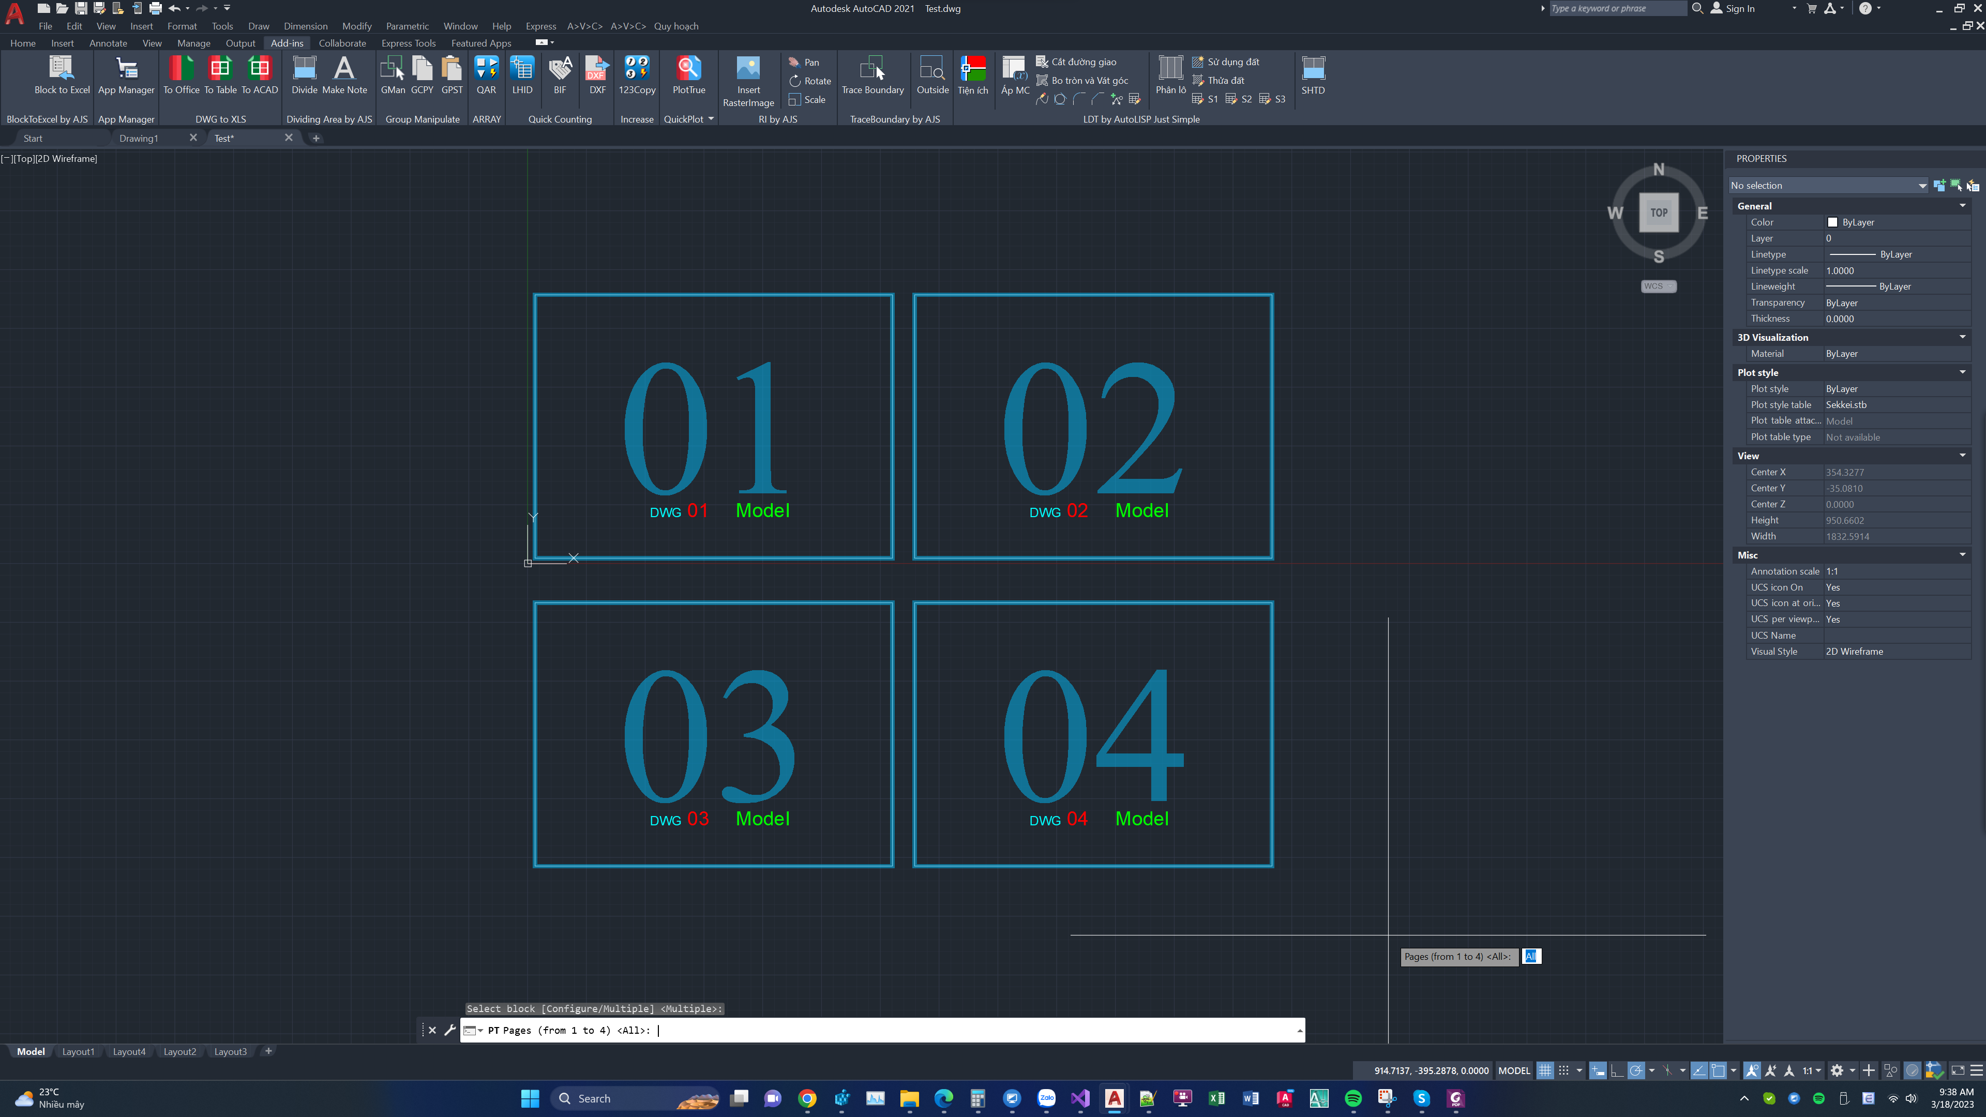Expand the QuickPlot panel dropdown
Viewport: 1986px width, 1117px height.
(711, 119)
